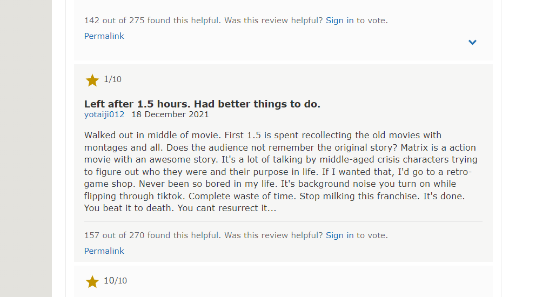This screenshot has height=297, width=549.
Task: Click Sign in beside 157 out of 270
Action: [340, 235]
